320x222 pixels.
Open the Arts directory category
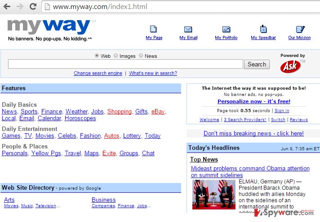coord(9,200)
